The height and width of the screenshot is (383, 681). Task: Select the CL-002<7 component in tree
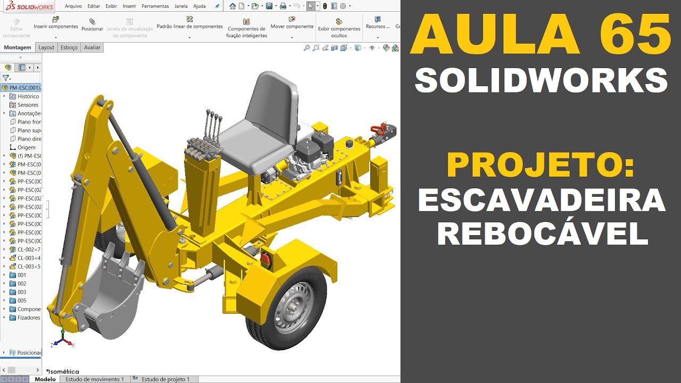point(25,249)
